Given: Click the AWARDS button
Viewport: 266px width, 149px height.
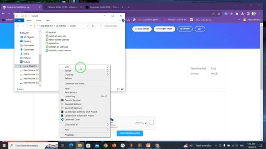Looking at the screenshot, I should (x=185, y=29).
